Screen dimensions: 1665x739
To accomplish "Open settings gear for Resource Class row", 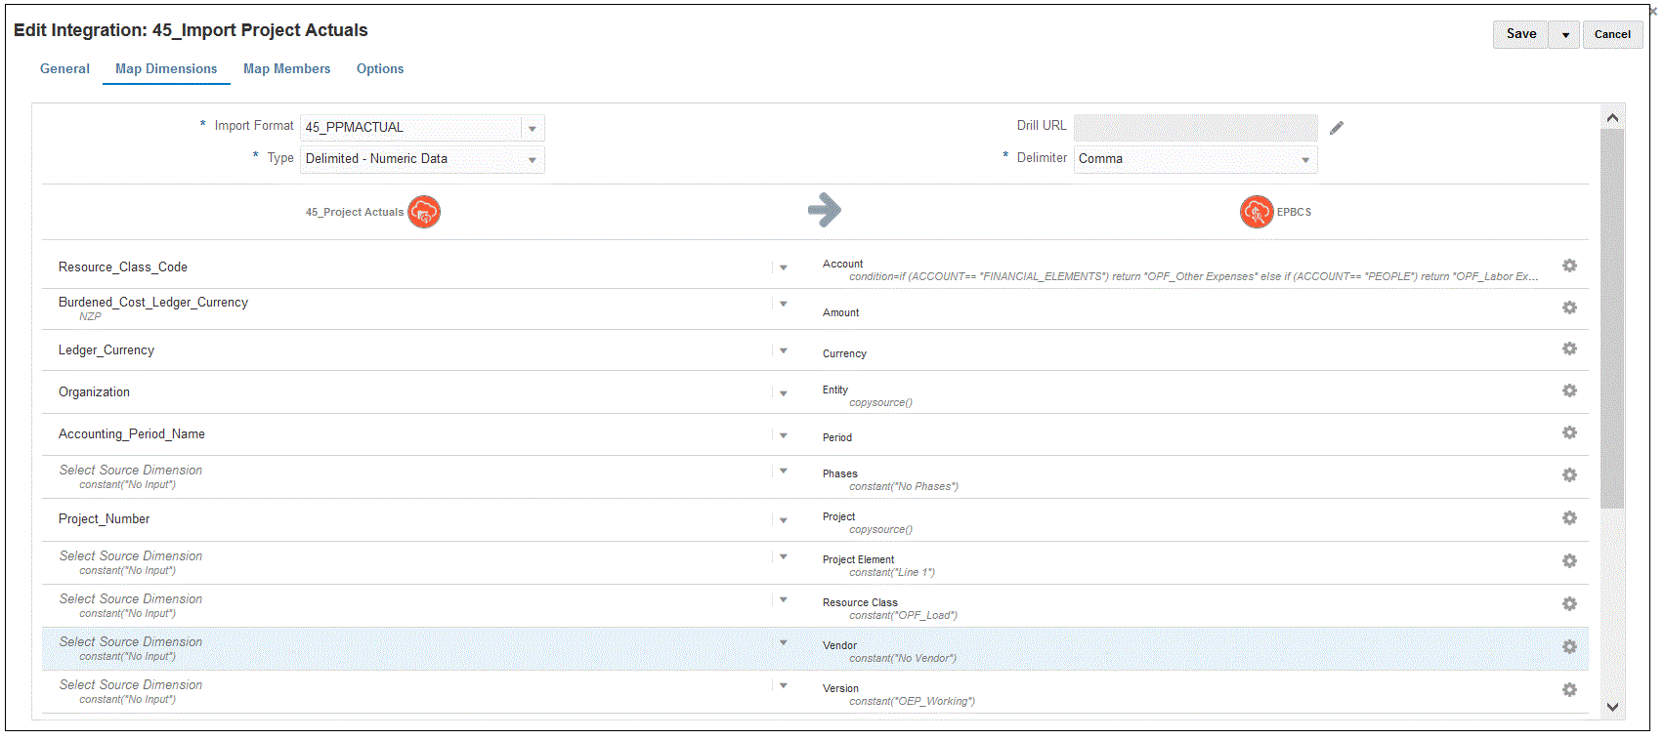I will [x=1569, y=603].
